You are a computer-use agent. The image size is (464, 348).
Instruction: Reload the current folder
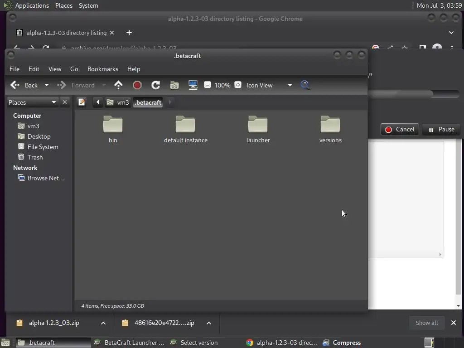coord(156,85)
